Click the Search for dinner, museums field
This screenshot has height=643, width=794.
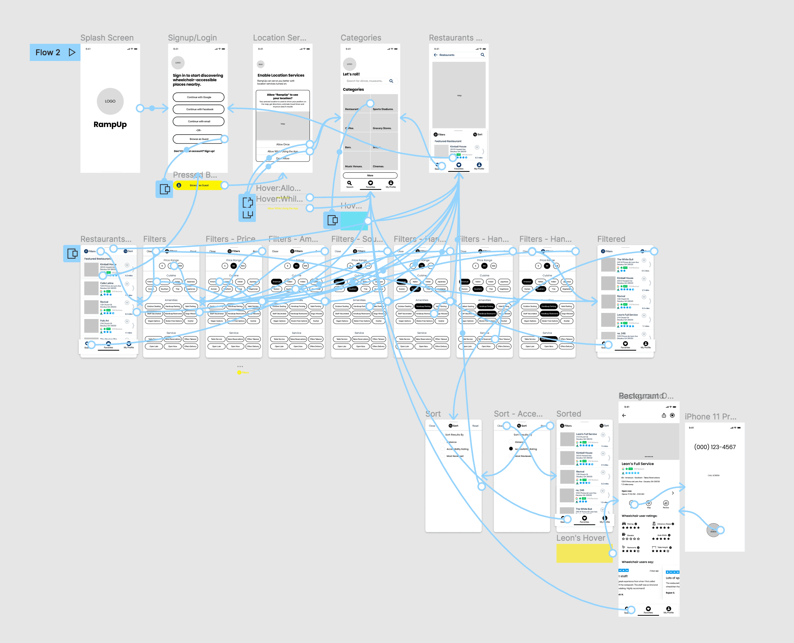tap(365, 81)
